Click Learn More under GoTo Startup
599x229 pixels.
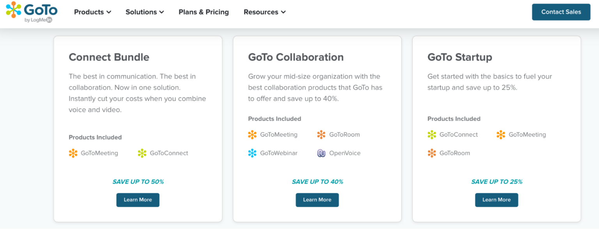tap(496, 200)
